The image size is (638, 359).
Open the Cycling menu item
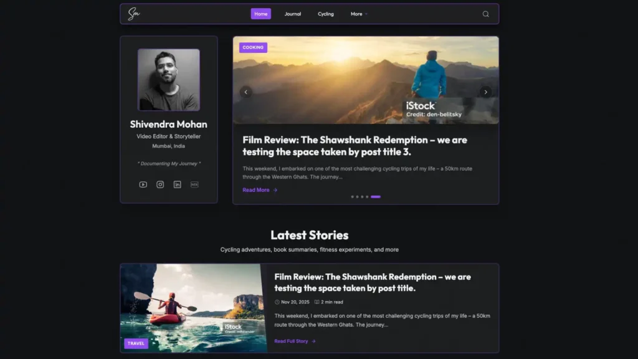[x=325, y=13]
